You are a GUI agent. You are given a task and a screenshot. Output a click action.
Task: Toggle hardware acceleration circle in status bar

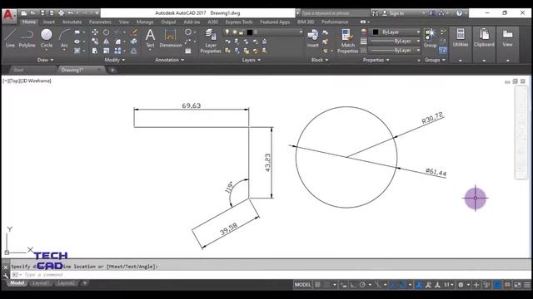(x=497, y=285)
